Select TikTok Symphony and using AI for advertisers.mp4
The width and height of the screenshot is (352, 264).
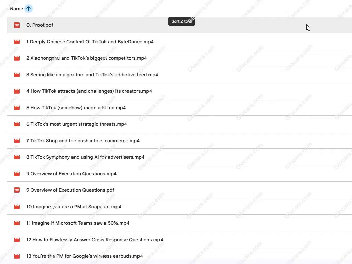pos(85,157)
